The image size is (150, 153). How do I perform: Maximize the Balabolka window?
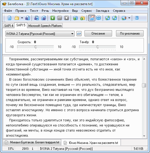pos(132,3)
